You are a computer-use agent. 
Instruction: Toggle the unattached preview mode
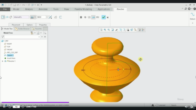(x=89, y=17)
